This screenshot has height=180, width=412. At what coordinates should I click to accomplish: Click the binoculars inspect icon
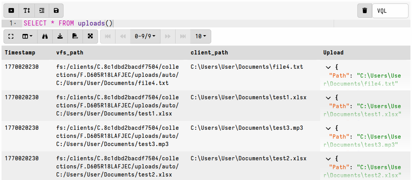[x=45, y=36]
